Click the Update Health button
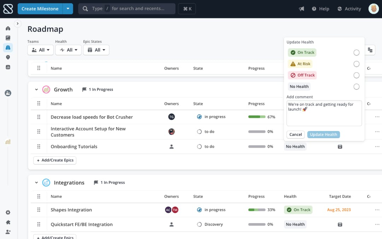 pos(323,135)
